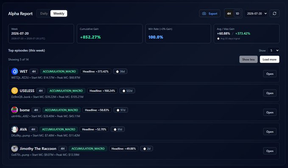Click the Load more button
288x168 pixels.
tap(269, 59)
